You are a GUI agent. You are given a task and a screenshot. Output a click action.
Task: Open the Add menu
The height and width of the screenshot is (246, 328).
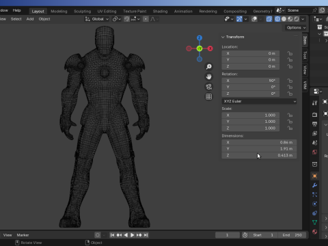click(x=30, y=19)
